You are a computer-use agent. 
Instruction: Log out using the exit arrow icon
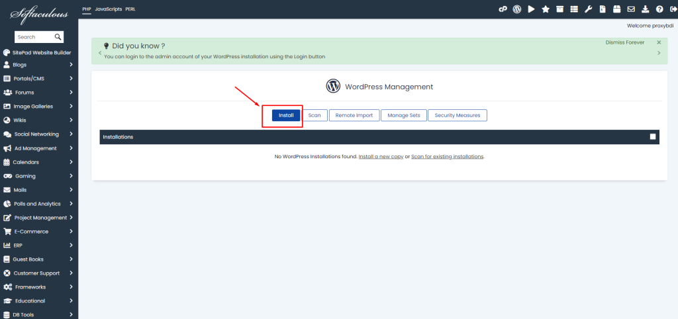click(673, 9)
